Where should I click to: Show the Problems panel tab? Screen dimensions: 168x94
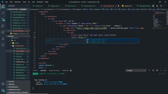pos(67,70)
